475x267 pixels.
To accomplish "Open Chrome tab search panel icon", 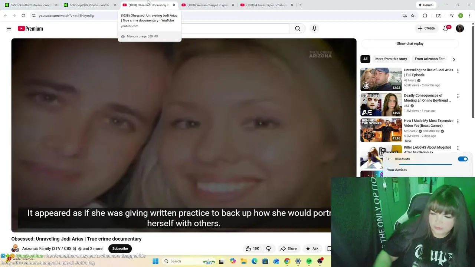I will (x=438, y=16).
